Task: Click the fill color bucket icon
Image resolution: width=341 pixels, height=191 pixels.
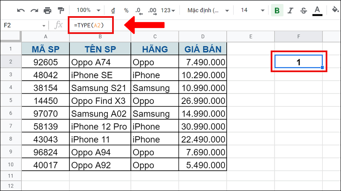Action: (x=334, y=10)
